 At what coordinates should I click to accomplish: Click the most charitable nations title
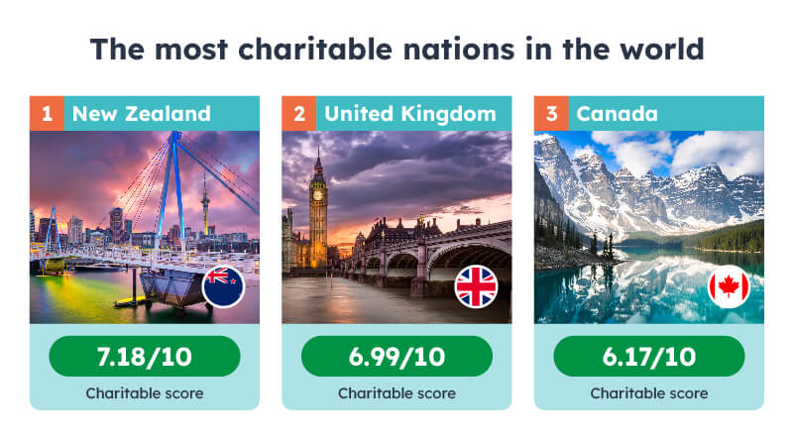point(397,50)
